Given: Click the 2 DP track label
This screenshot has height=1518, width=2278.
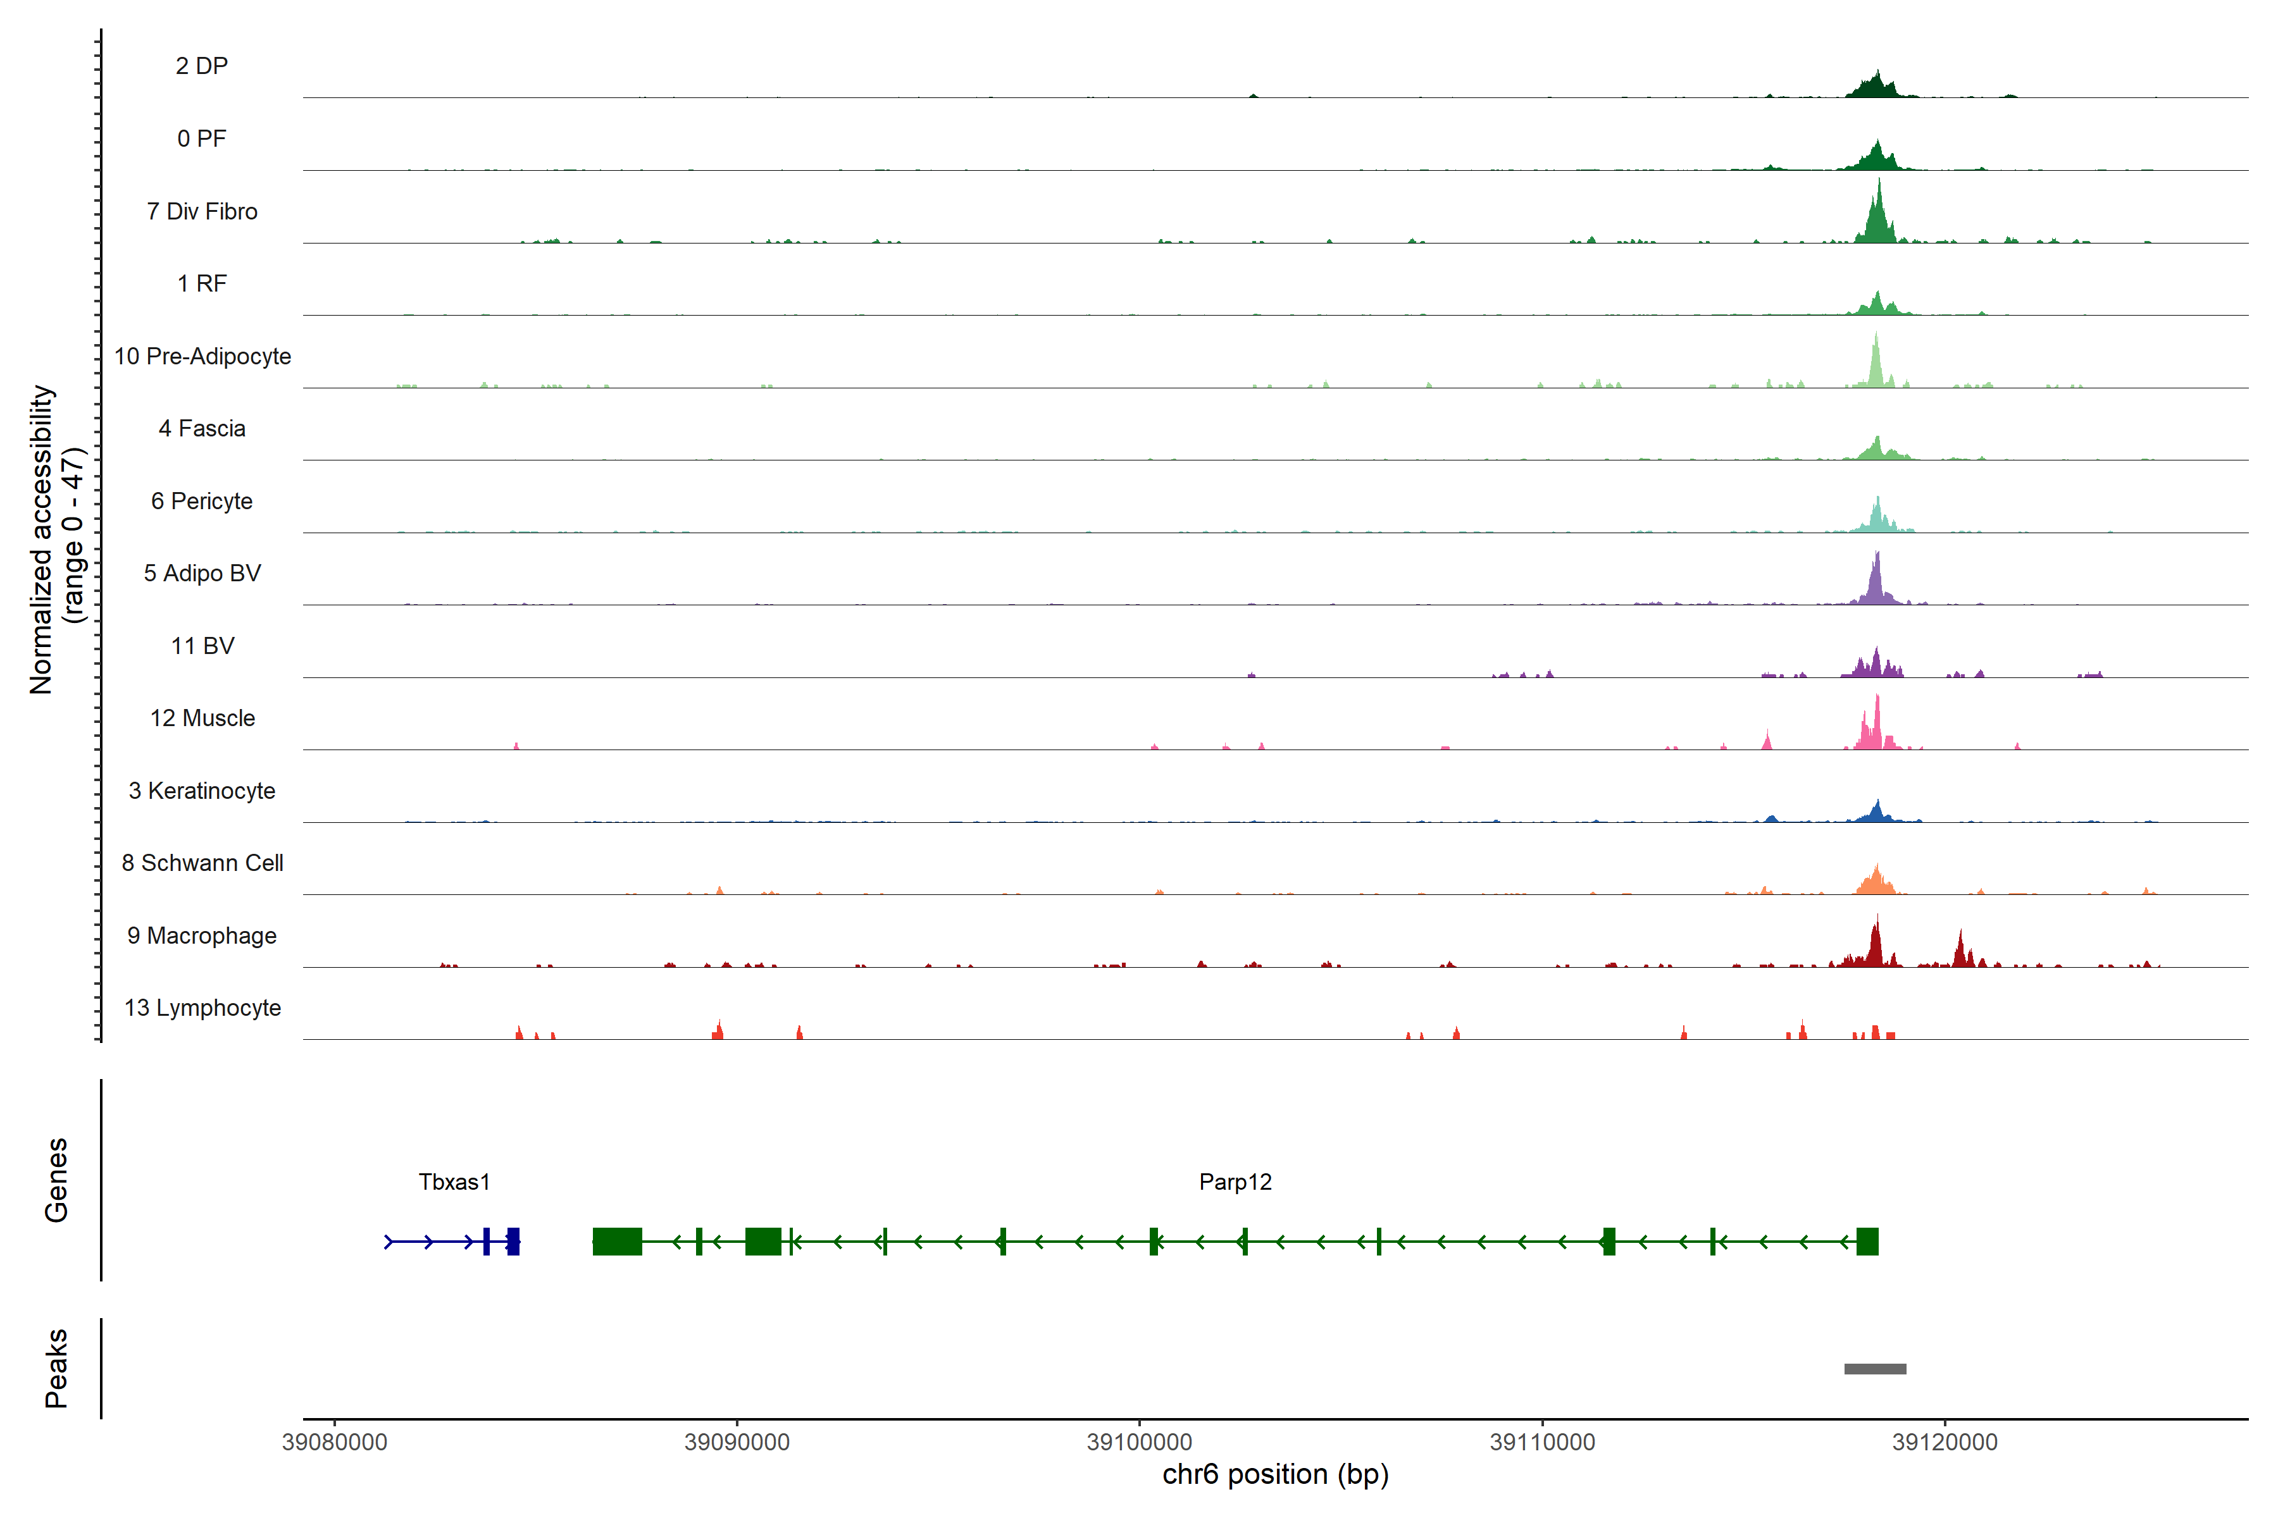Looking at the screenshot, I should 201,66.
